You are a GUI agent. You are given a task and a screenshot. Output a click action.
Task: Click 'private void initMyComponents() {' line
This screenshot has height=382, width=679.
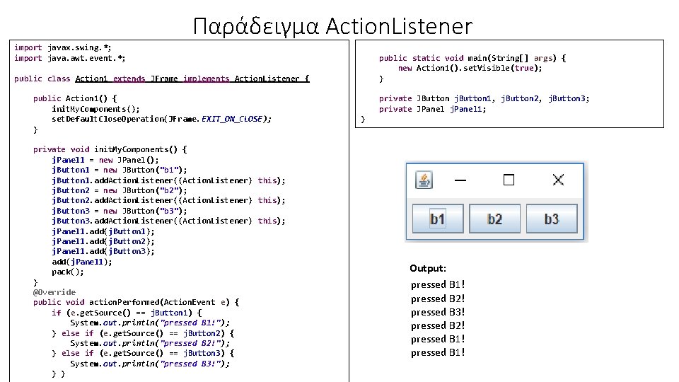click(x=110, y=149)
